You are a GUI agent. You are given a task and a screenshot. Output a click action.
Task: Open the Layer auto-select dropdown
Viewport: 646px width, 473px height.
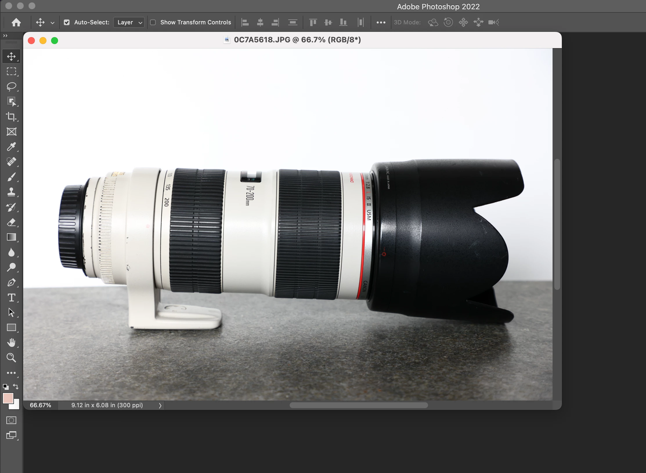pyautogui.click(x=129, y=22)
